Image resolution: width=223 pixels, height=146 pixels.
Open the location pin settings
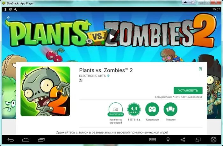click(168, 140)
